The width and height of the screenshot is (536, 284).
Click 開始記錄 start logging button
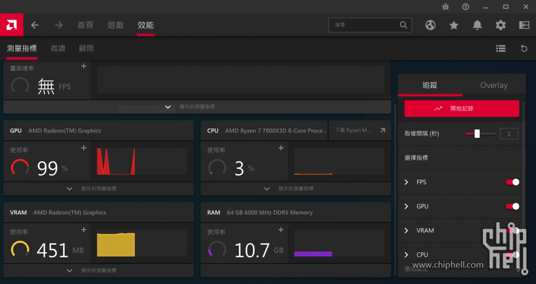pyautogui.click(x=462, y=109)
